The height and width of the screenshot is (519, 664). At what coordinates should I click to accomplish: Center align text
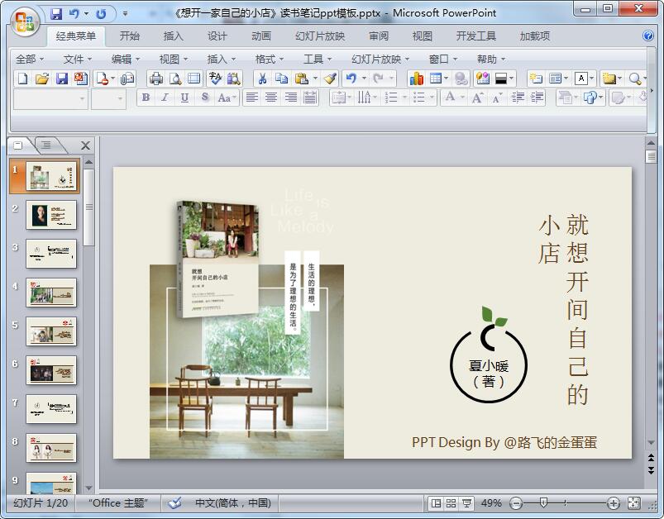271,98
